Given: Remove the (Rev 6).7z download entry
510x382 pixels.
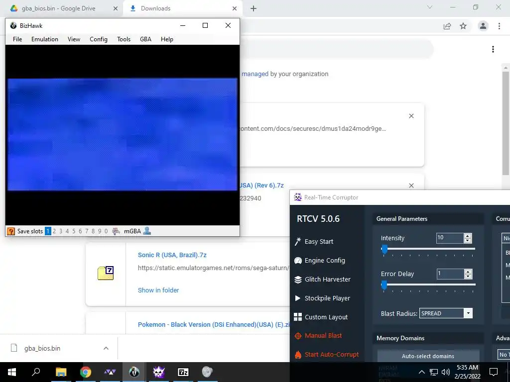Looking at the screenshot, I should (411, 186).
